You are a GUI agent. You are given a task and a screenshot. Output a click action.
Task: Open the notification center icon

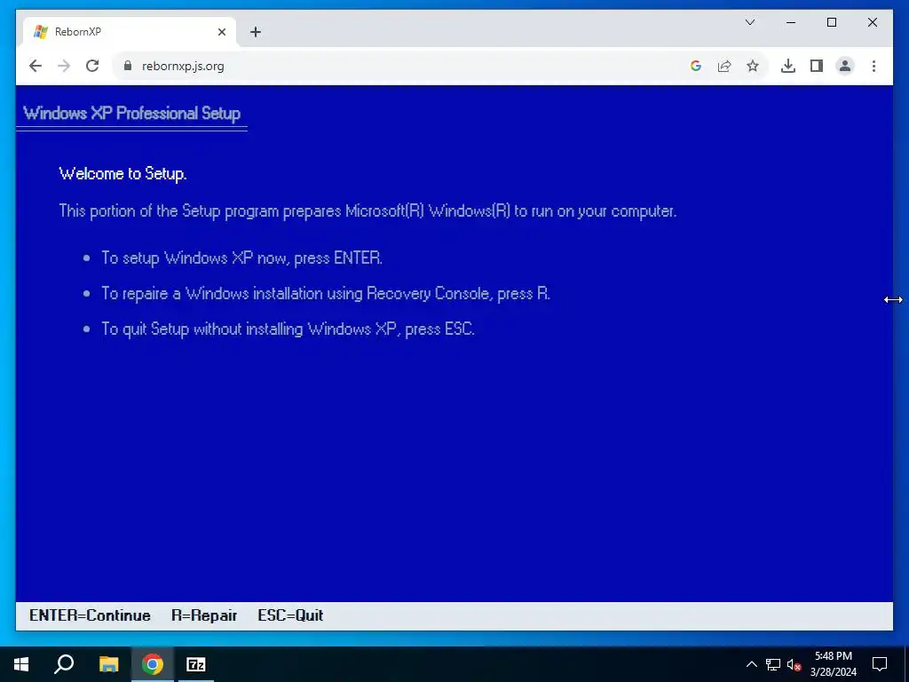pyautogui.click(x=880, y=664)
